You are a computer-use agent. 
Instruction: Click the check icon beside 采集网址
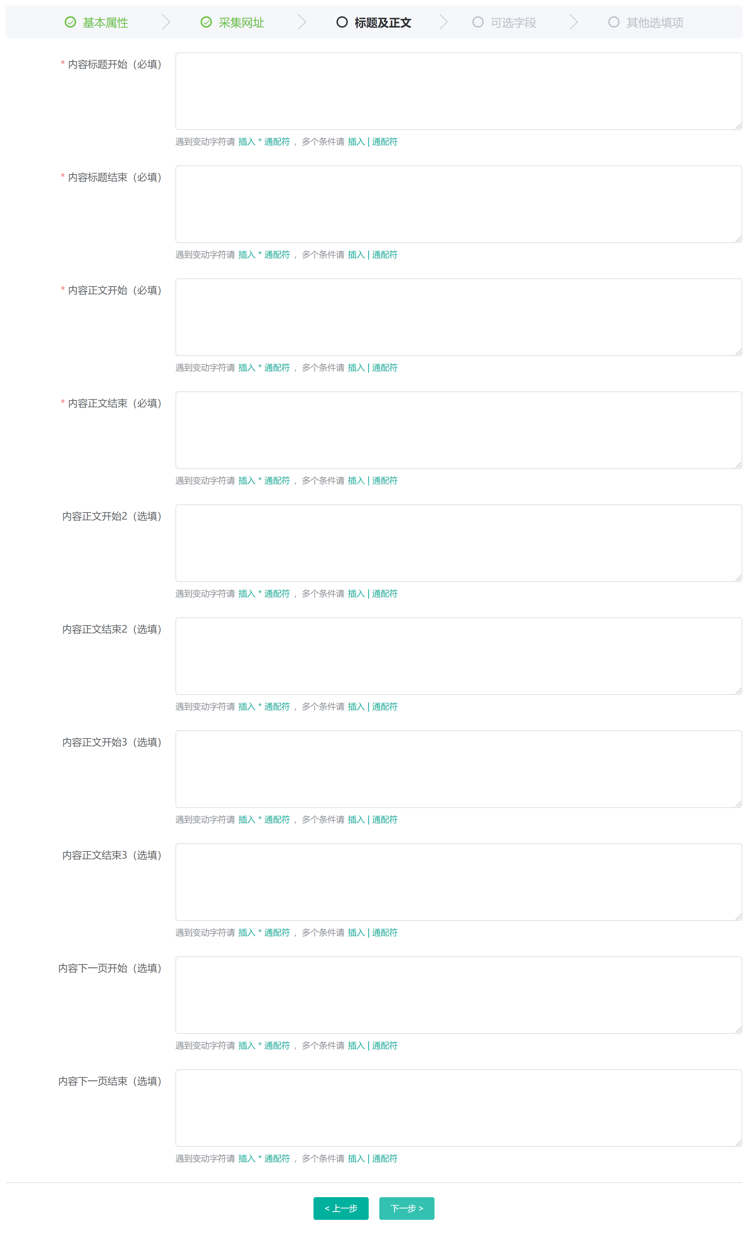click(206, 22)
